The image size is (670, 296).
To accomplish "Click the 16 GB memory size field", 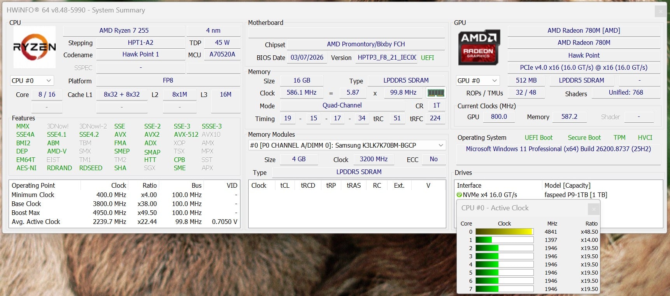I will [x=302, y=80].
